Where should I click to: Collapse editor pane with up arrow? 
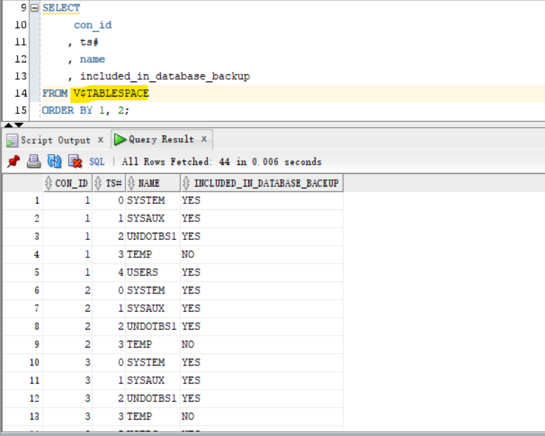click(x=8, y=125)
